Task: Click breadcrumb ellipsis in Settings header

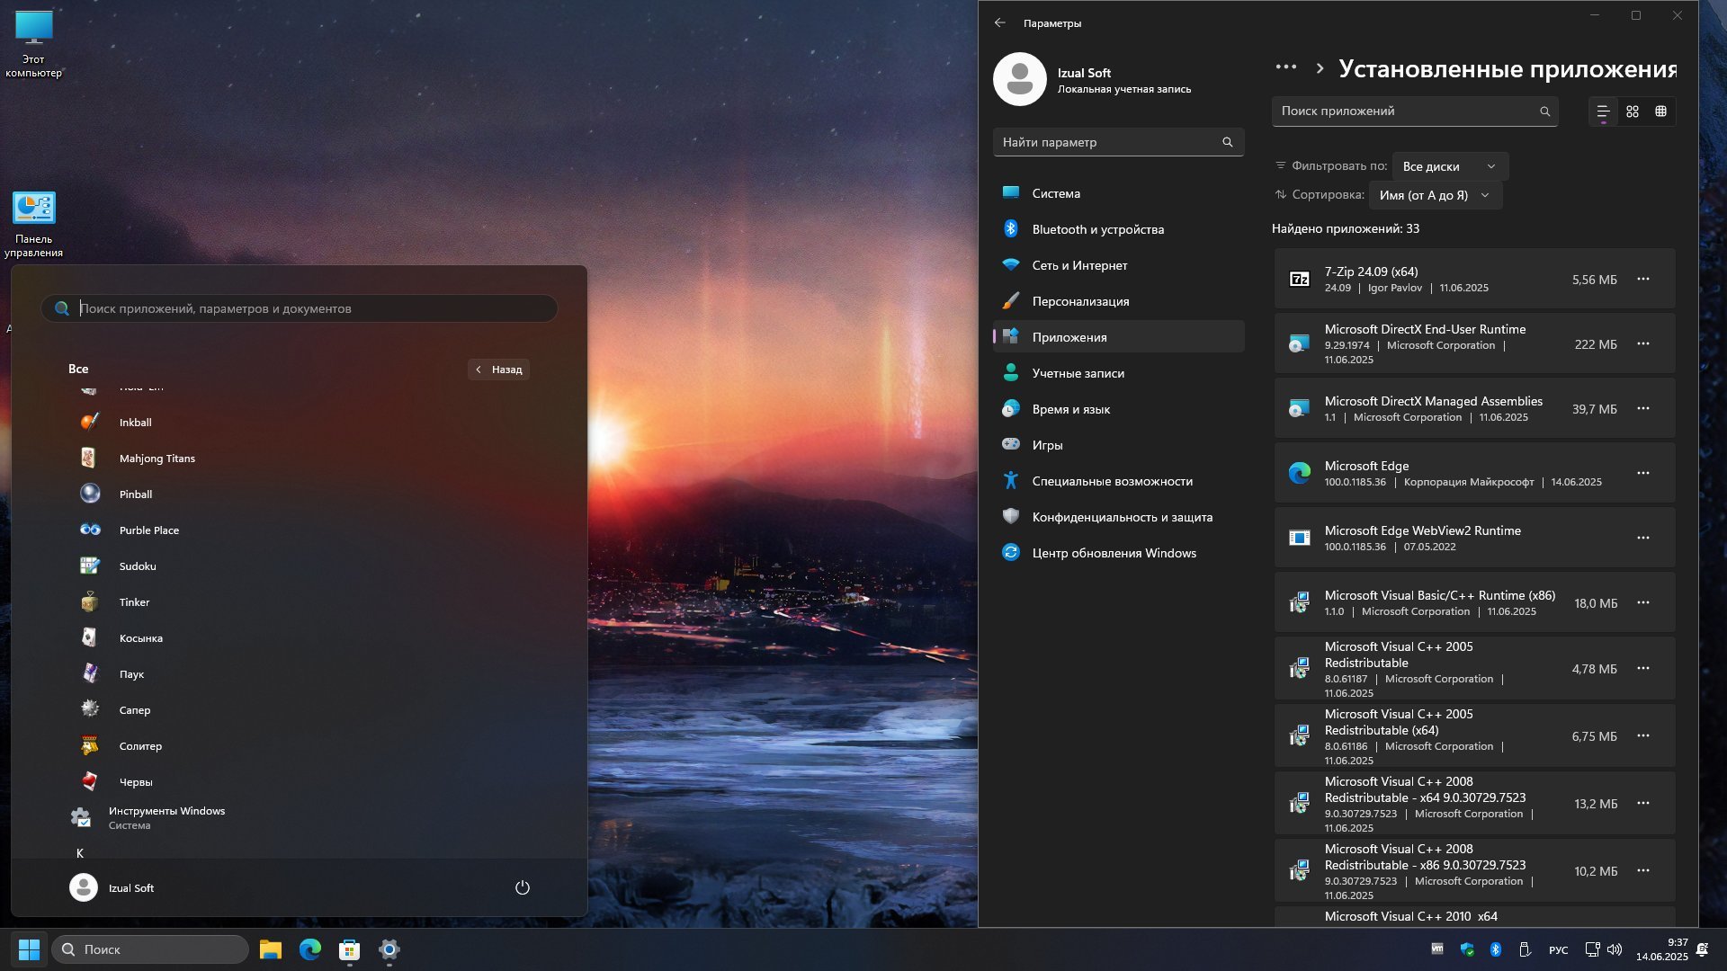Action: click(1286, 67)
